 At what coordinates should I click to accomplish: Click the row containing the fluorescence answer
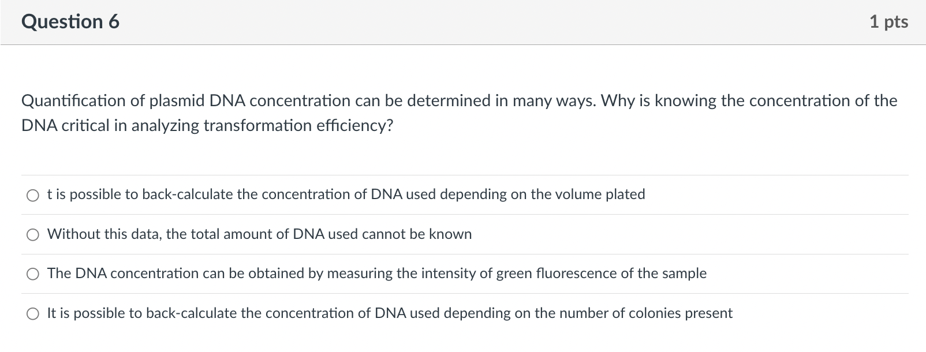click(x=462, y=274)
